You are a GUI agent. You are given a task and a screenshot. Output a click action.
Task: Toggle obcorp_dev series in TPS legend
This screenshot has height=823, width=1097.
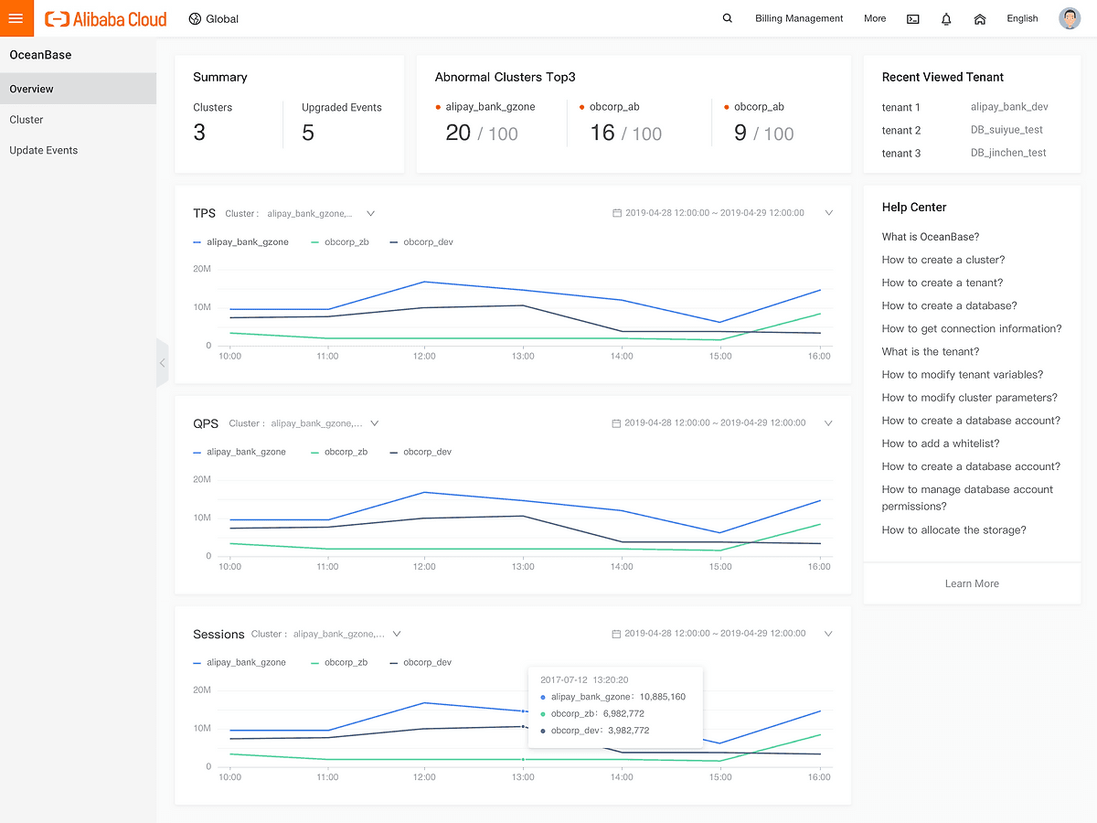(x=421, y=242)
